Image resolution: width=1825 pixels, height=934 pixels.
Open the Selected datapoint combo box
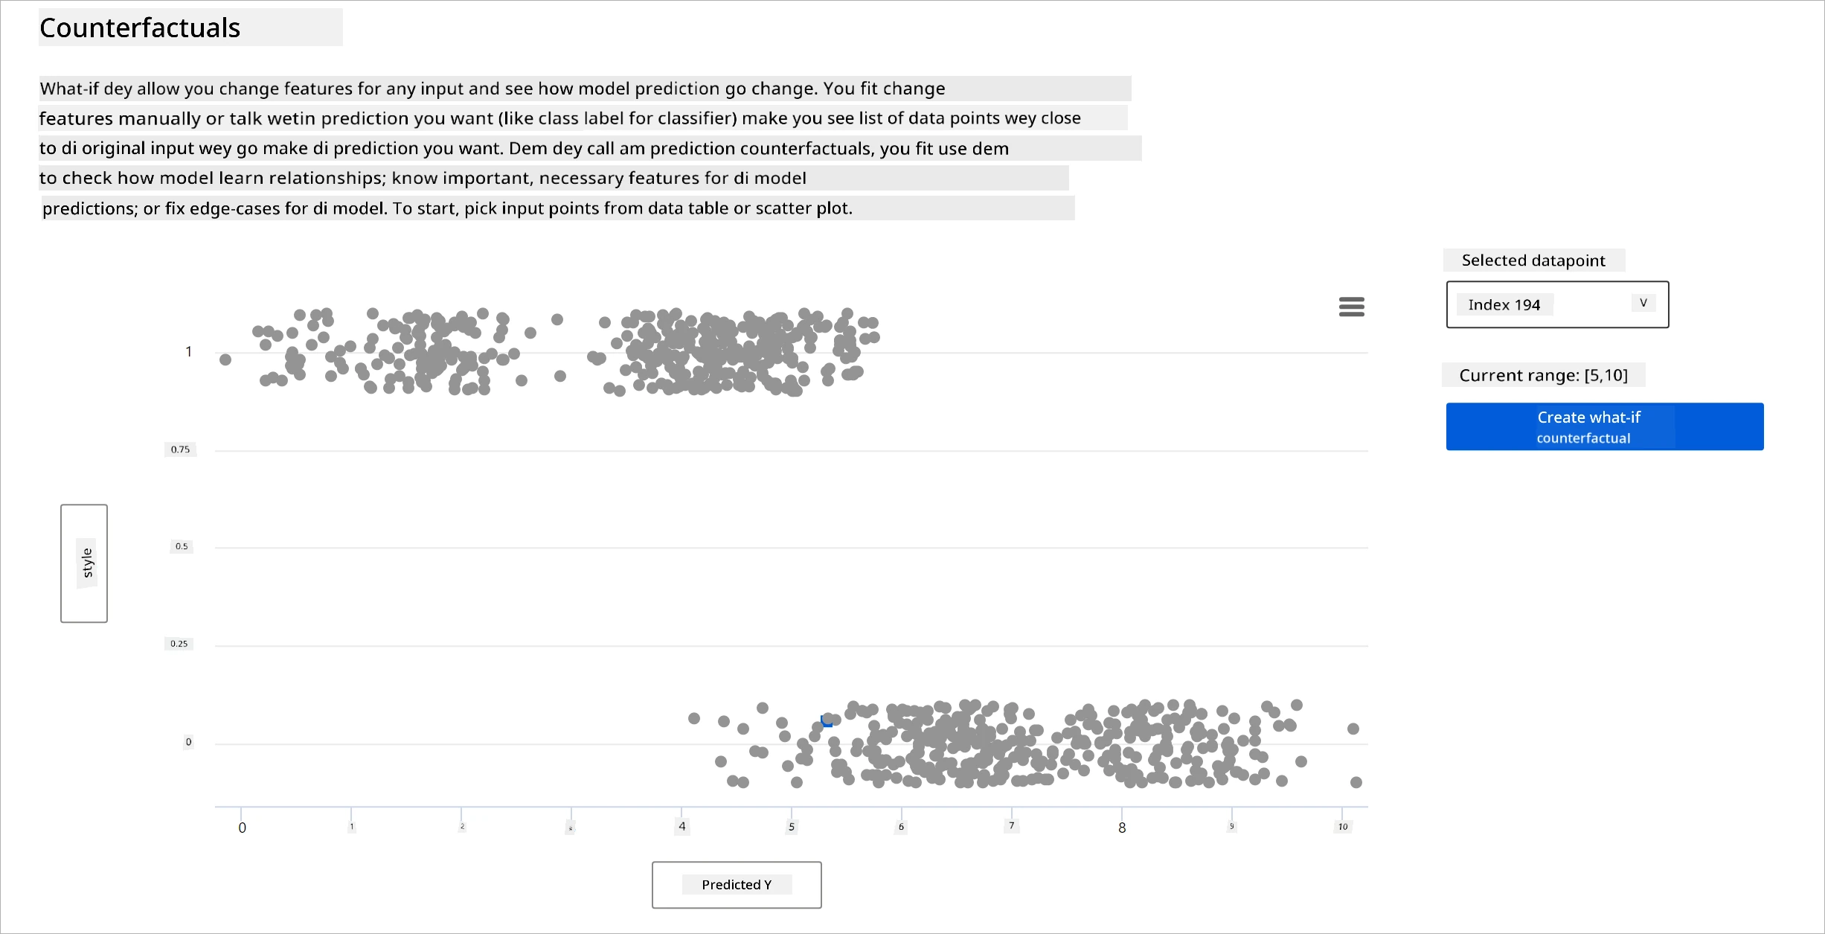pyautogui.click(x=1557, y=304)
